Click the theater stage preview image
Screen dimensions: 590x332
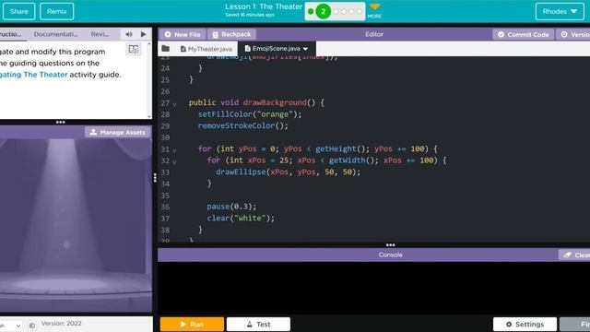(x=76, y=225)
